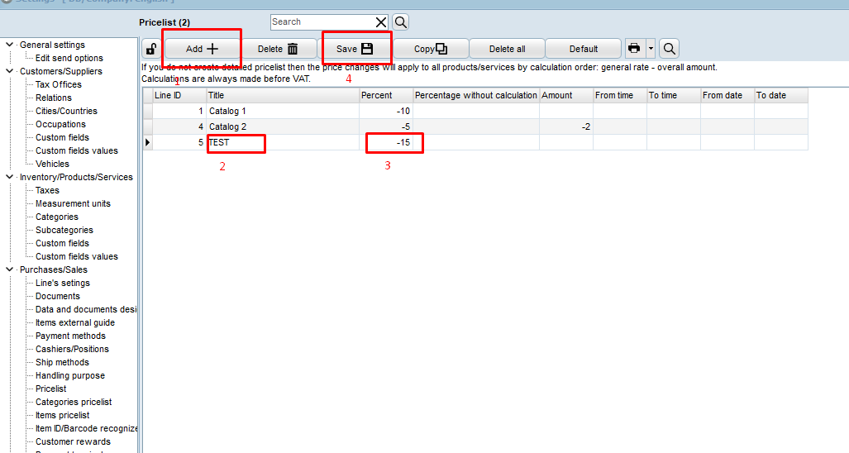The width and height of the screenshot is (849, 453).
Task: Open Edit send options
Action: tap(69, 58)
